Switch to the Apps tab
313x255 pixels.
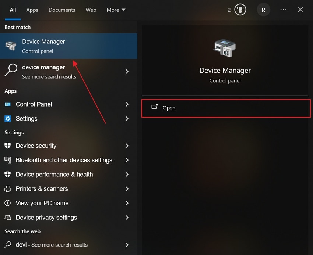32,10
